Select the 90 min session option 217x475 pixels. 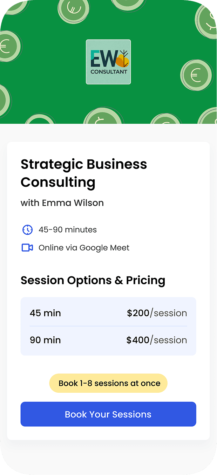(45, 340)
